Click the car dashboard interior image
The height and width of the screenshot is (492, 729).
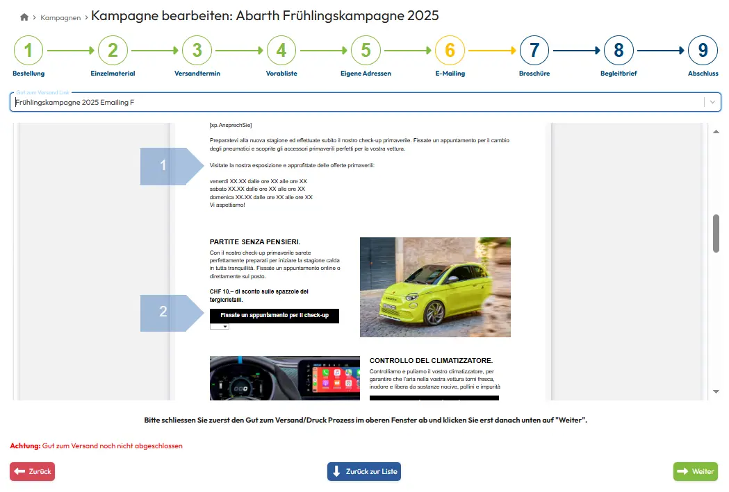click(x=284, y=378)
